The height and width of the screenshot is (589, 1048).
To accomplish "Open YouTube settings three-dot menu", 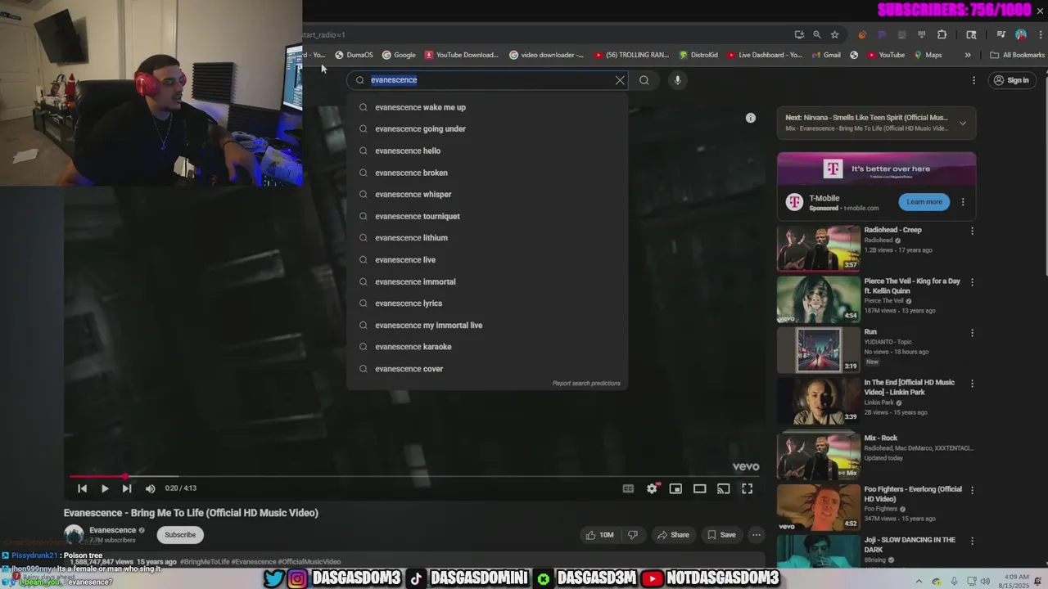I will click(973, 80).
